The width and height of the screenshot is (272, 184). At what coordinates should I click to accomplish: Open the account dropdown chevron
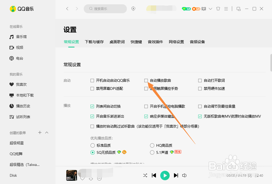coord(211,9)
